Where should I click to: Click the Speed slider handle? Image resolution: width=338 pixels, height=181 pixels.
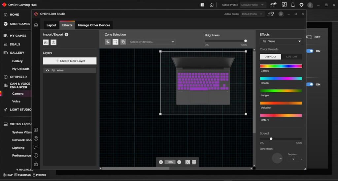271,139
